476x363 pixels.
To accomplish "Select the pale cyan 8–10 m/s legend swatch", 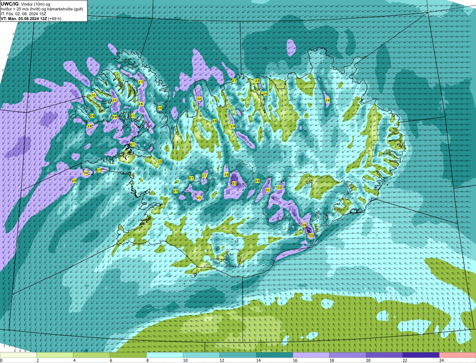I will [x=165, y=355].
